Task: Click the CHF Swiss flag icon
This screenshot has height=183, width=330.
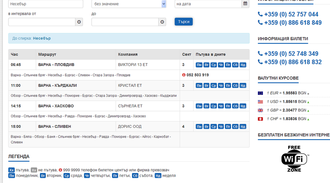Action: click(260, 119)
